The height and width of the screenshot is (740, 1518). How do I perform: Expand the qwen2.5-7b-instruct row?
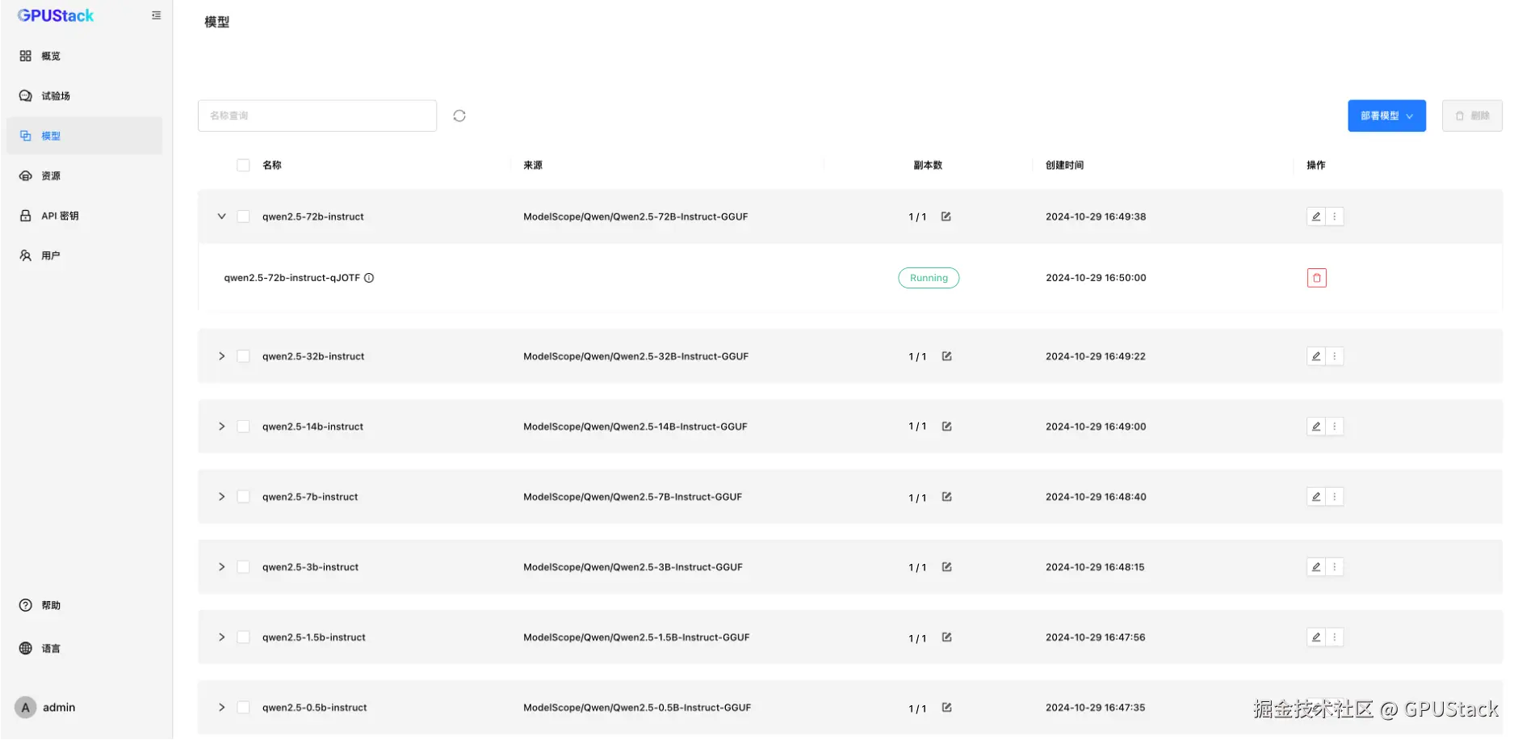pyautogui.click(x=221, y=497)
